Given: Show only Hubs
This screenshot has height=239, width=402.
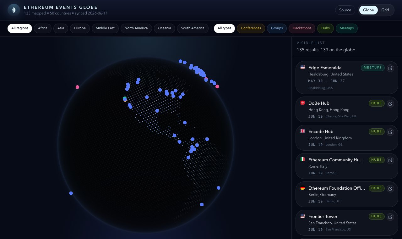Looking at the screenshot, I should pyautogui.click(x=325, y=28).
